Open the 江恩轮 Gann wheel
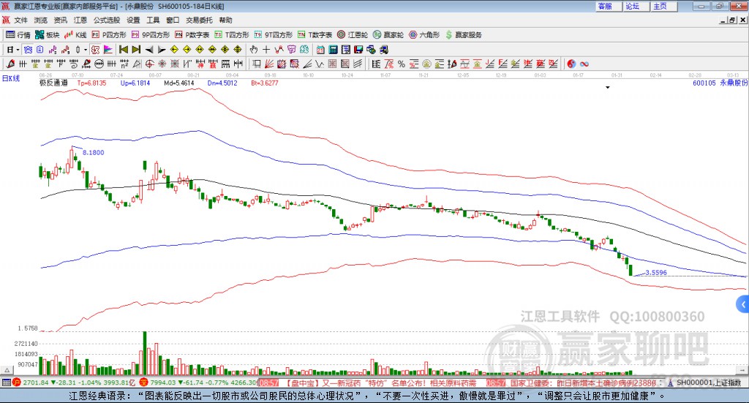Viewport: 749px width, 403px height. (353, 35)
